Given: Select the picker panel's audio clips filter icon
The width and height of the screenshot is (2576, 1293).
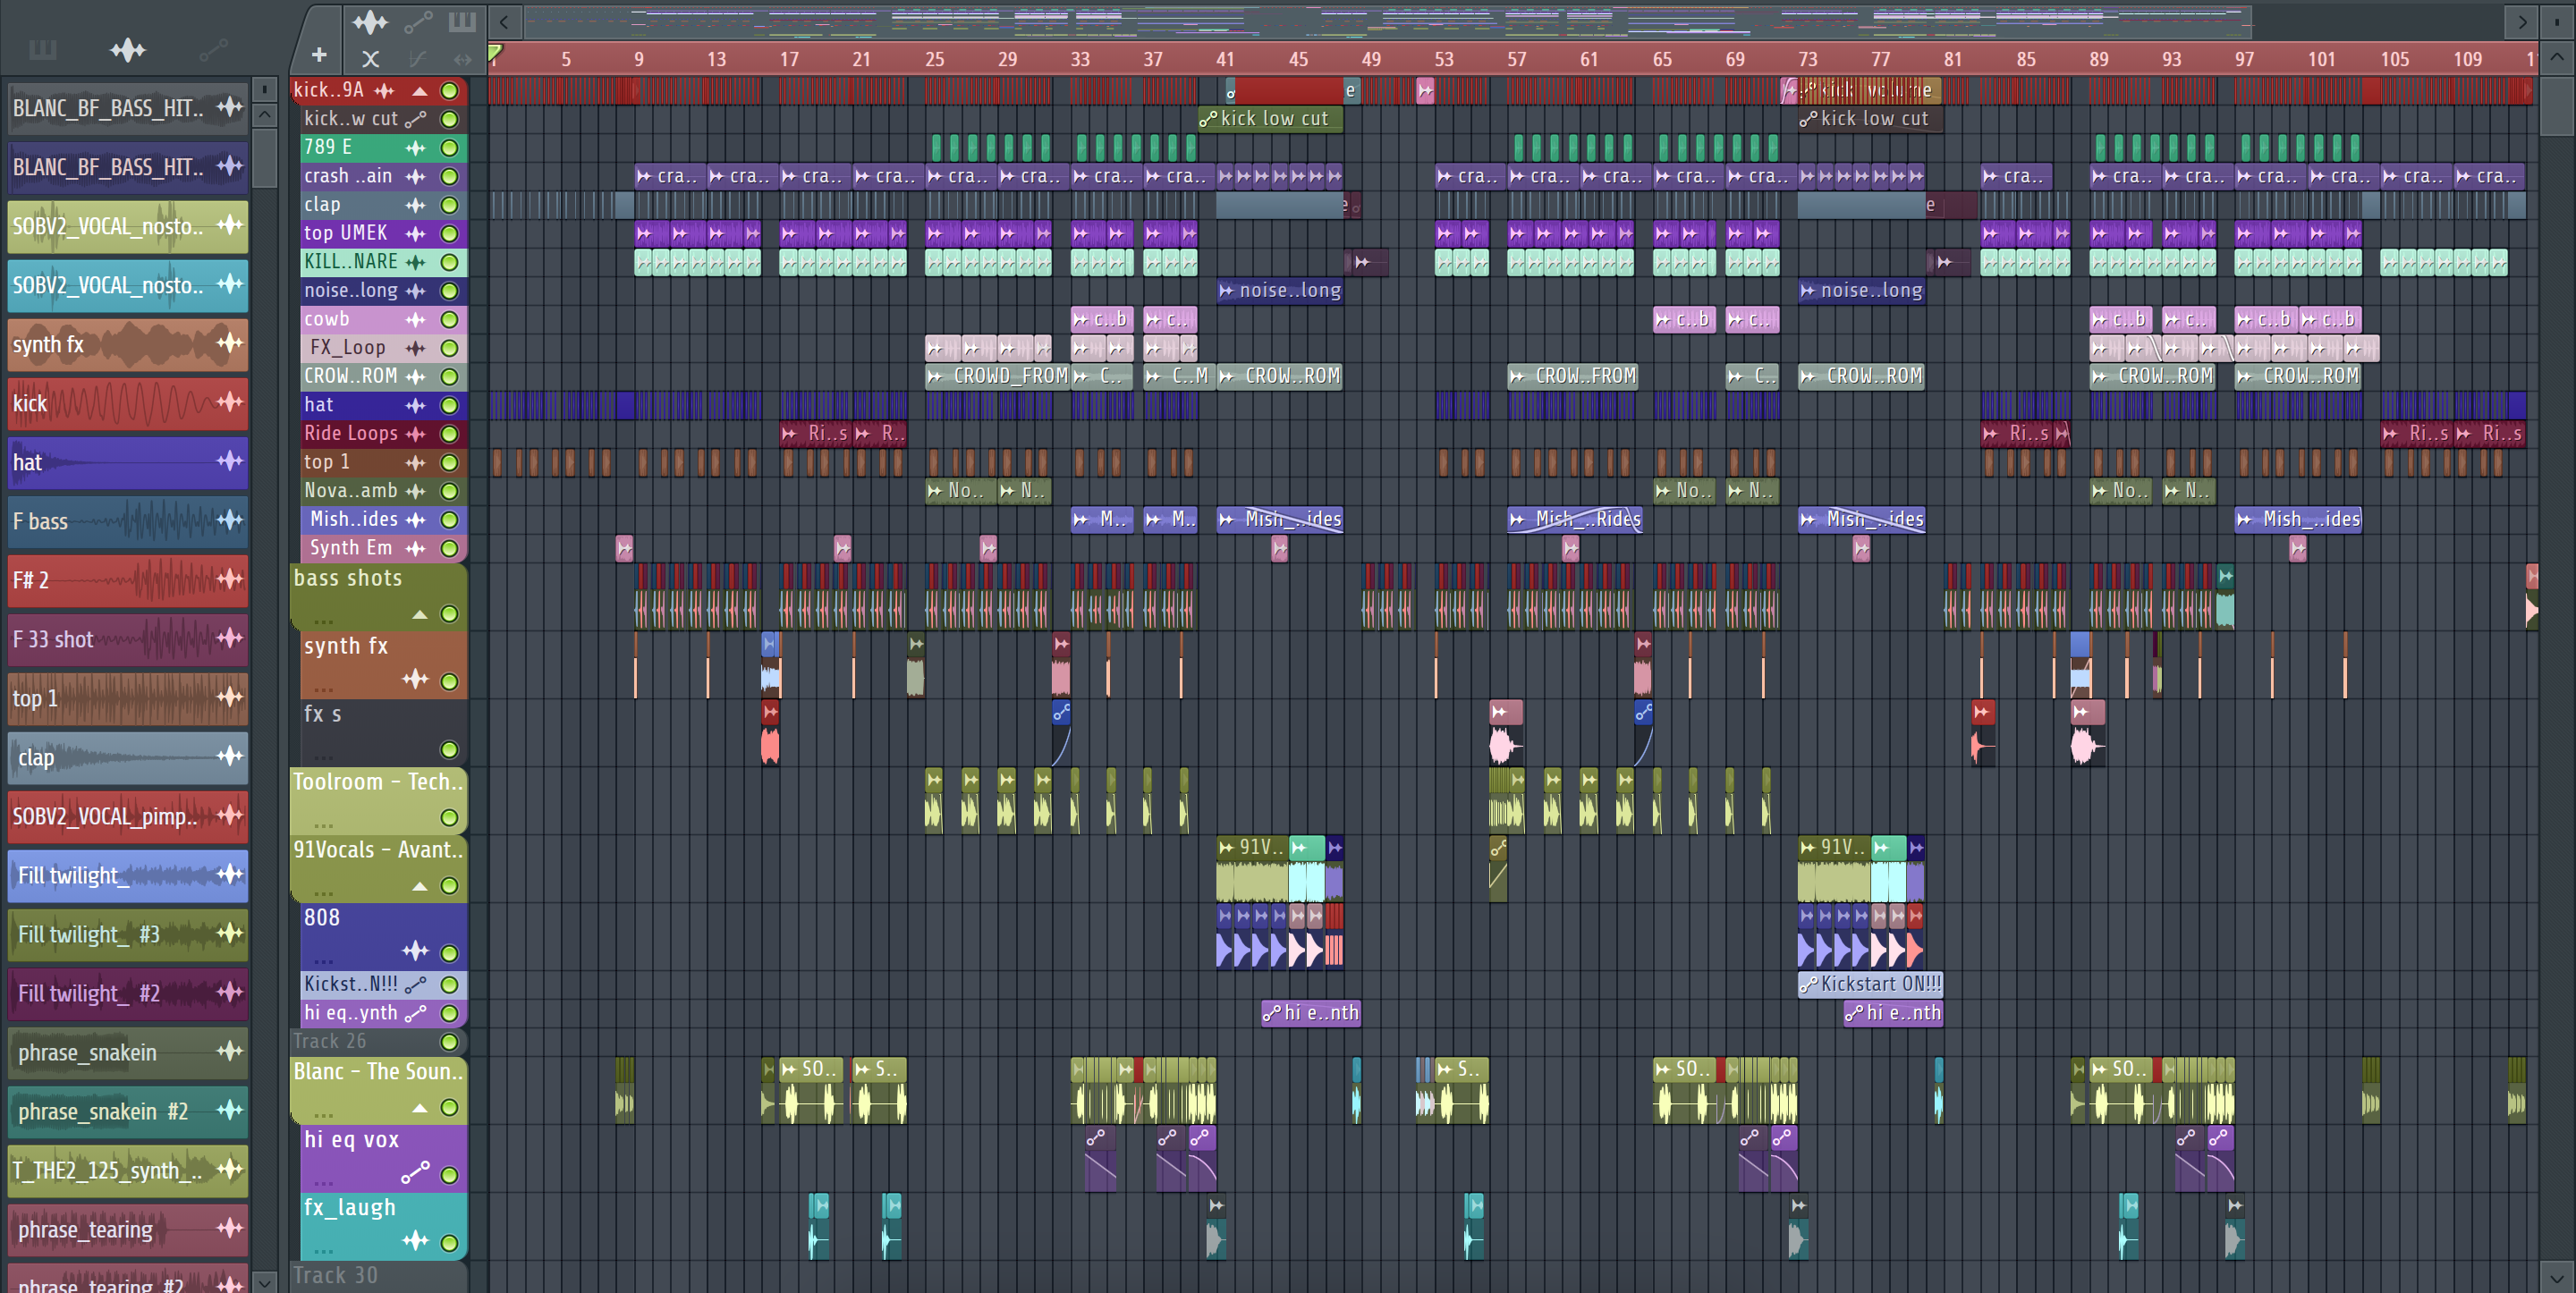Looking at the screenshot, I should pyautogui.click(x=128, y=50).
